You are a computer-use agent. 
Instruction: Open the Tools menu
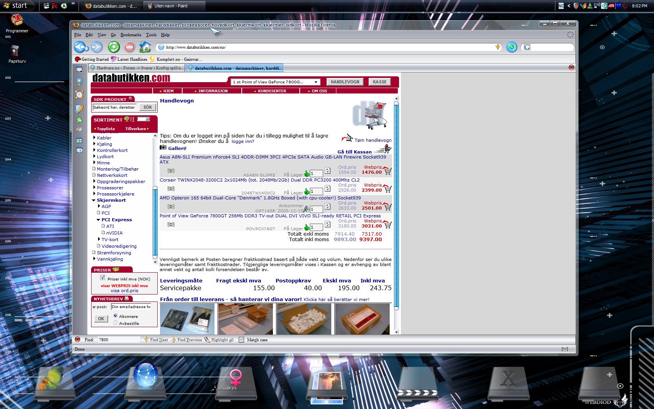(x=151, y=35)
